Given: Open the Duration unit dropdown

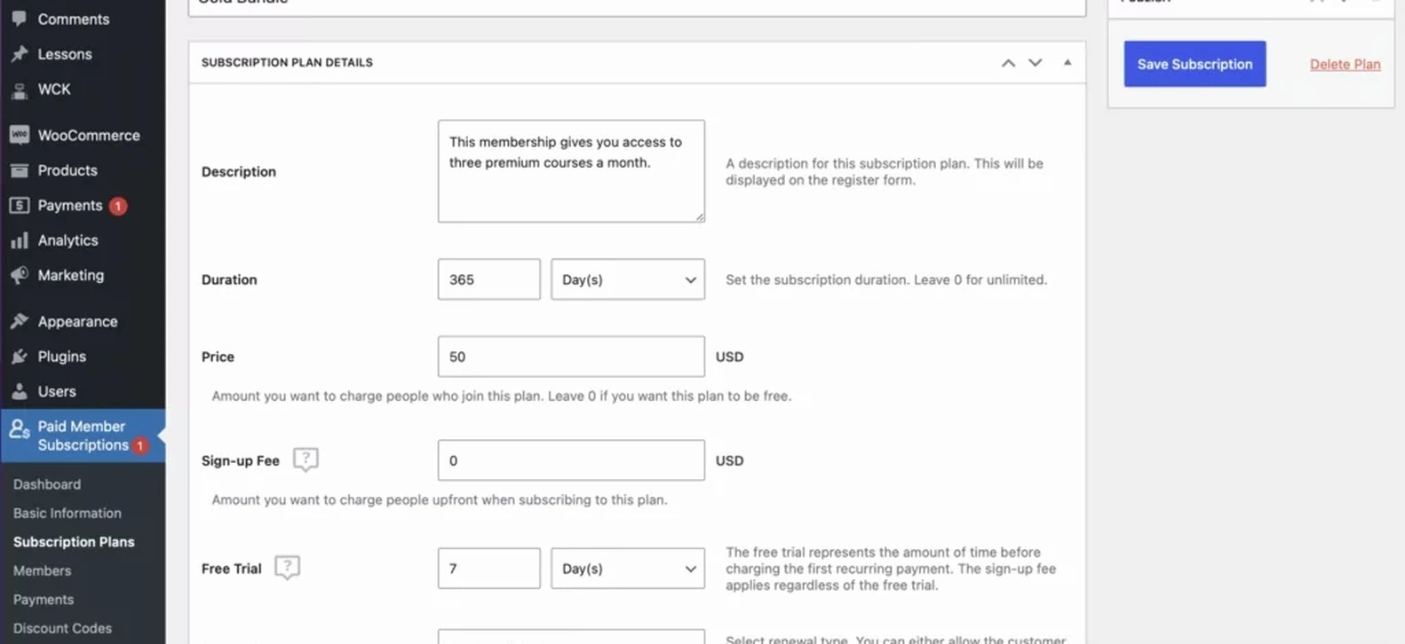Looking at the screenshot, I should (x=627, y=279).
